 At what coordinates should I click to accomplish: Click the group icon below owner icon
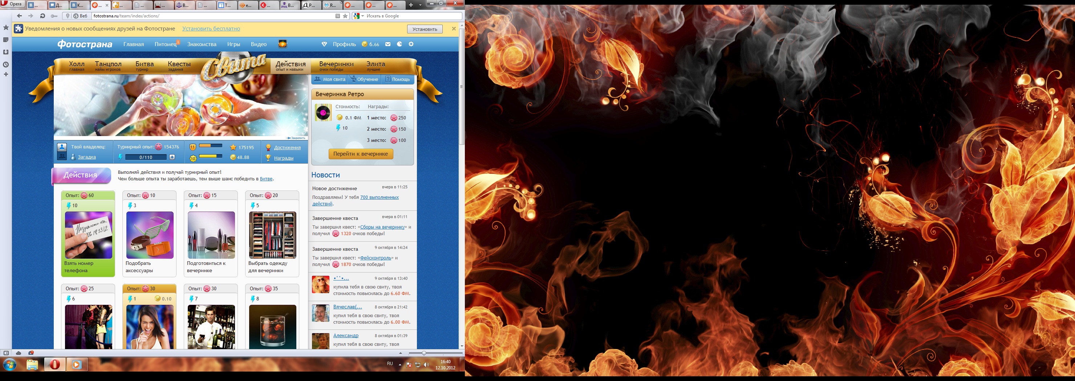point(62,157)
